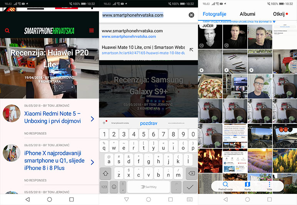
Task: Tap the Home button in the browser phone screen
Action: [x=149, y=199]
